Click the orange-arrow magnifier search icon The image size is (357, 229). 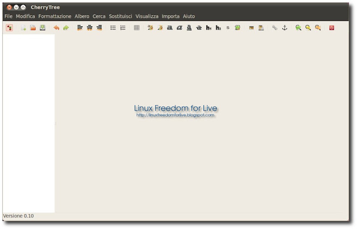point(318,28)
